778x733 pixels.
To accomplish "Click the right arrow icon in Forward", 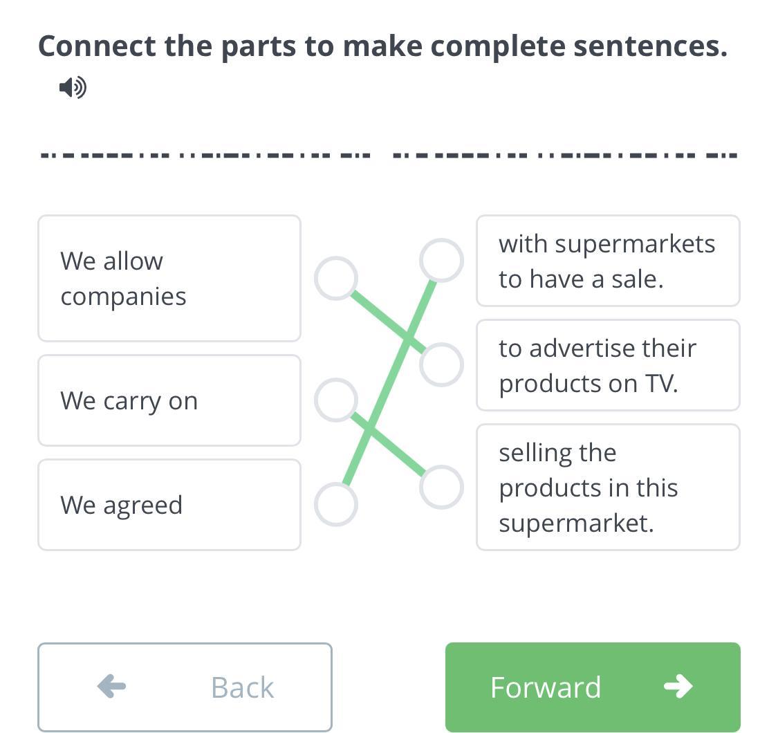I will click(x=678, y=687).
